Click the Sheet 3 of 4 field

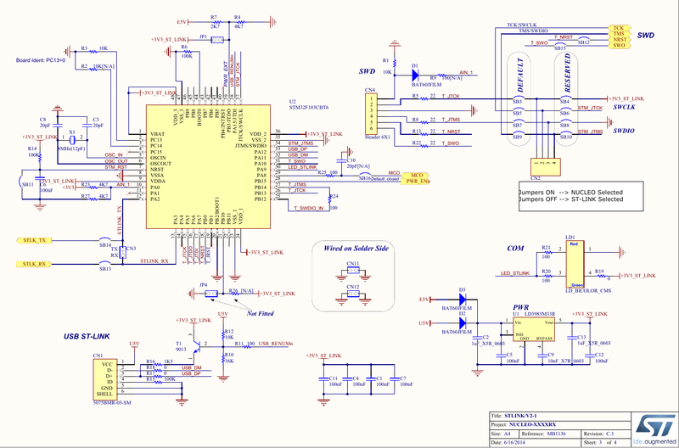[x=605, y=443]
